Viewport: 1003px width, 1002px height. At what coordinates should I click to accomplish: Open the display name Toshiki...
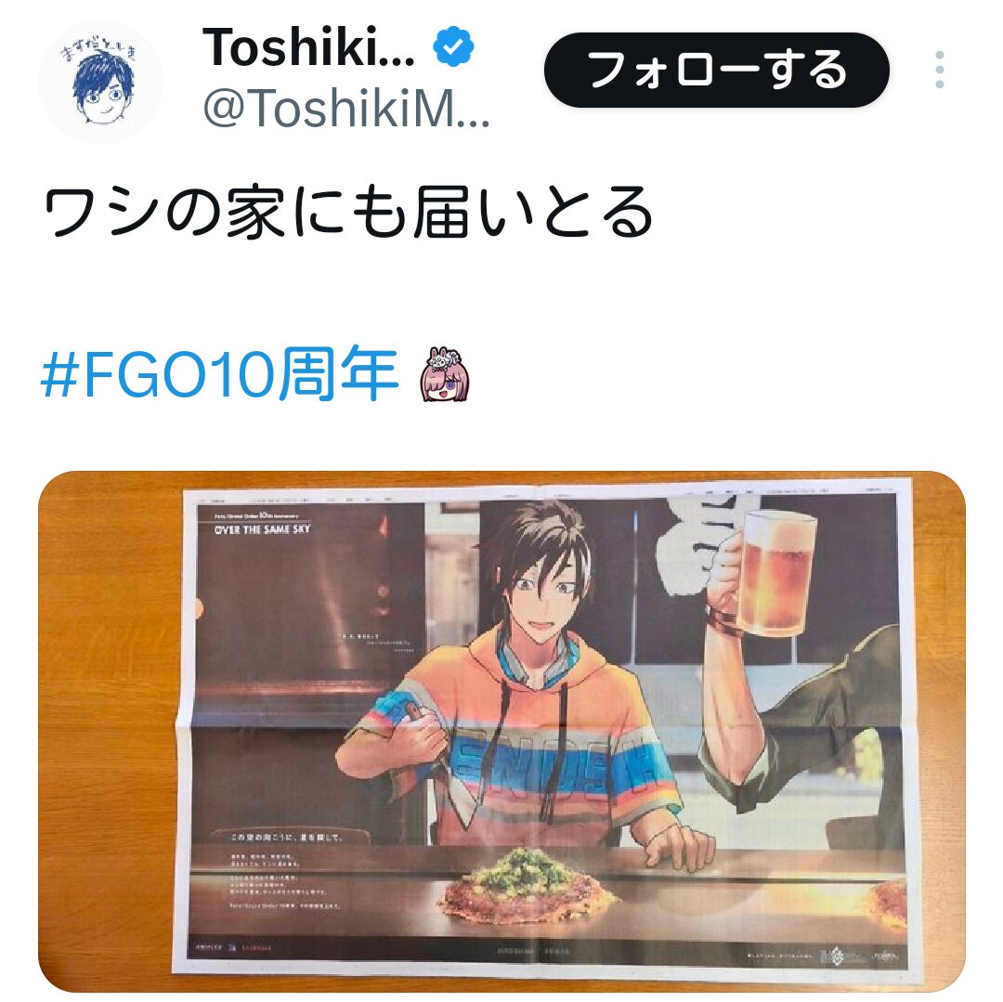(309, 46)
